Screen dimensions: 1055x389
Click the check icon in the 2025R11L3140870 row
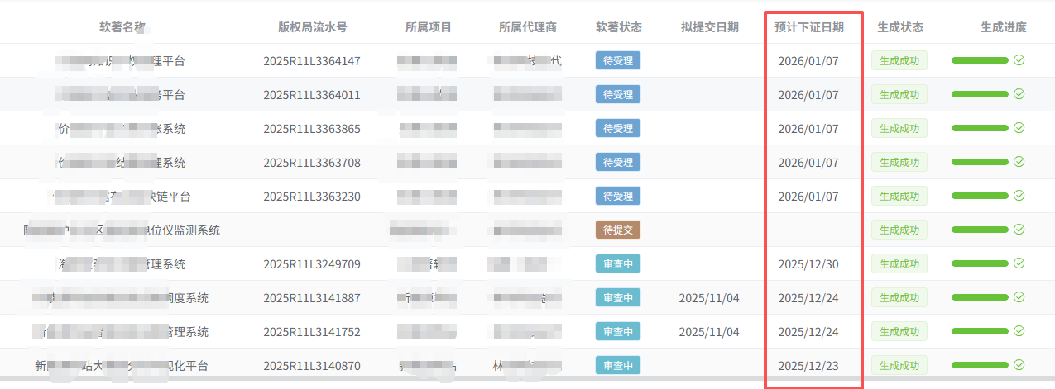[x=1019, y=365]
